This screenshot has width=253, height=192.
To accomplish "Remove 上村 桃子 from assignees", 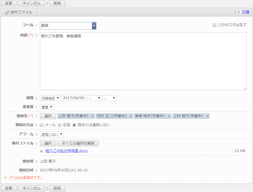I will pyautogui.click(x=207, y=116).
